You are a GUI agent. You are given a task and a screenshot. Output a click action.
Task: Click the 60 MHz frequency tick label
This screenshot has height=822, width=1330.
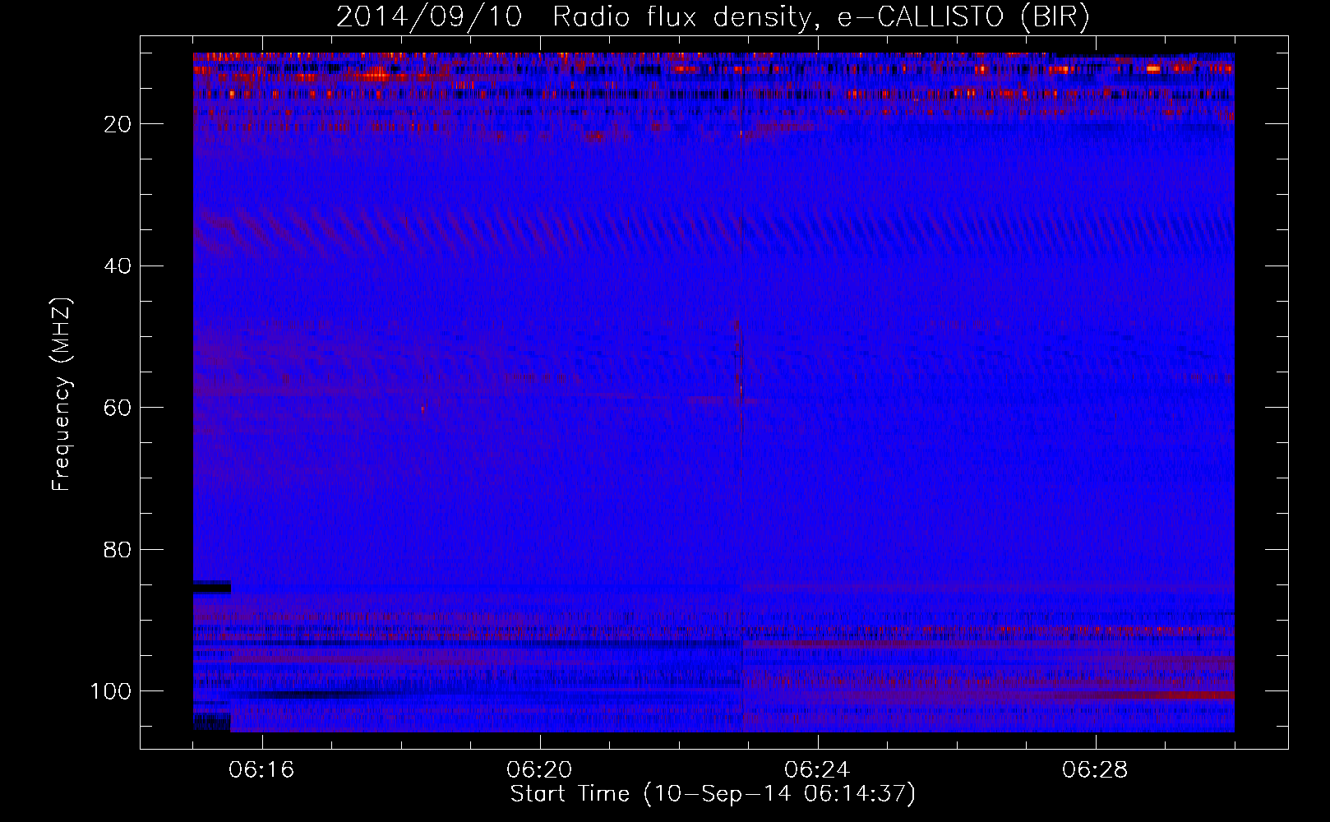[118, 408]
